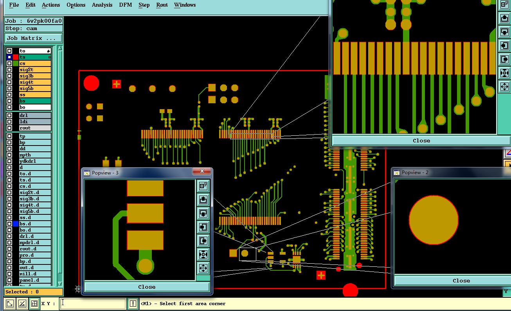Zoom in using the top-right popview icon
Viewport: 511px width, 311px height.
pos(504,73)
